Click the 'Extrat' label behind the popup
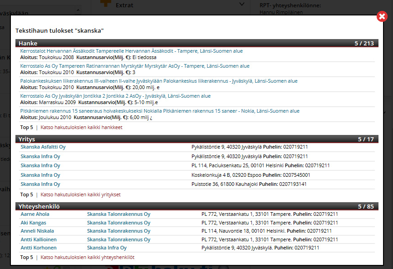 [x=124, y=5]
